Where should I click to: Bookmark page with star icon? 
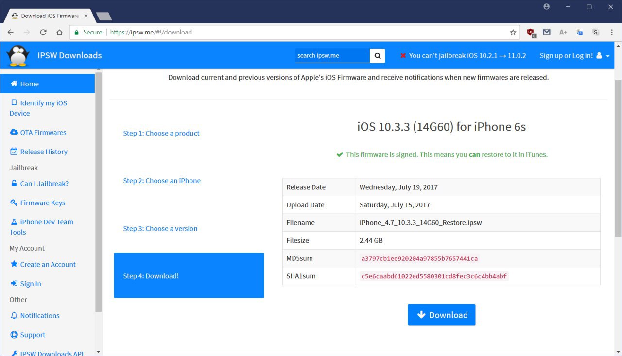tap(513, 32)
